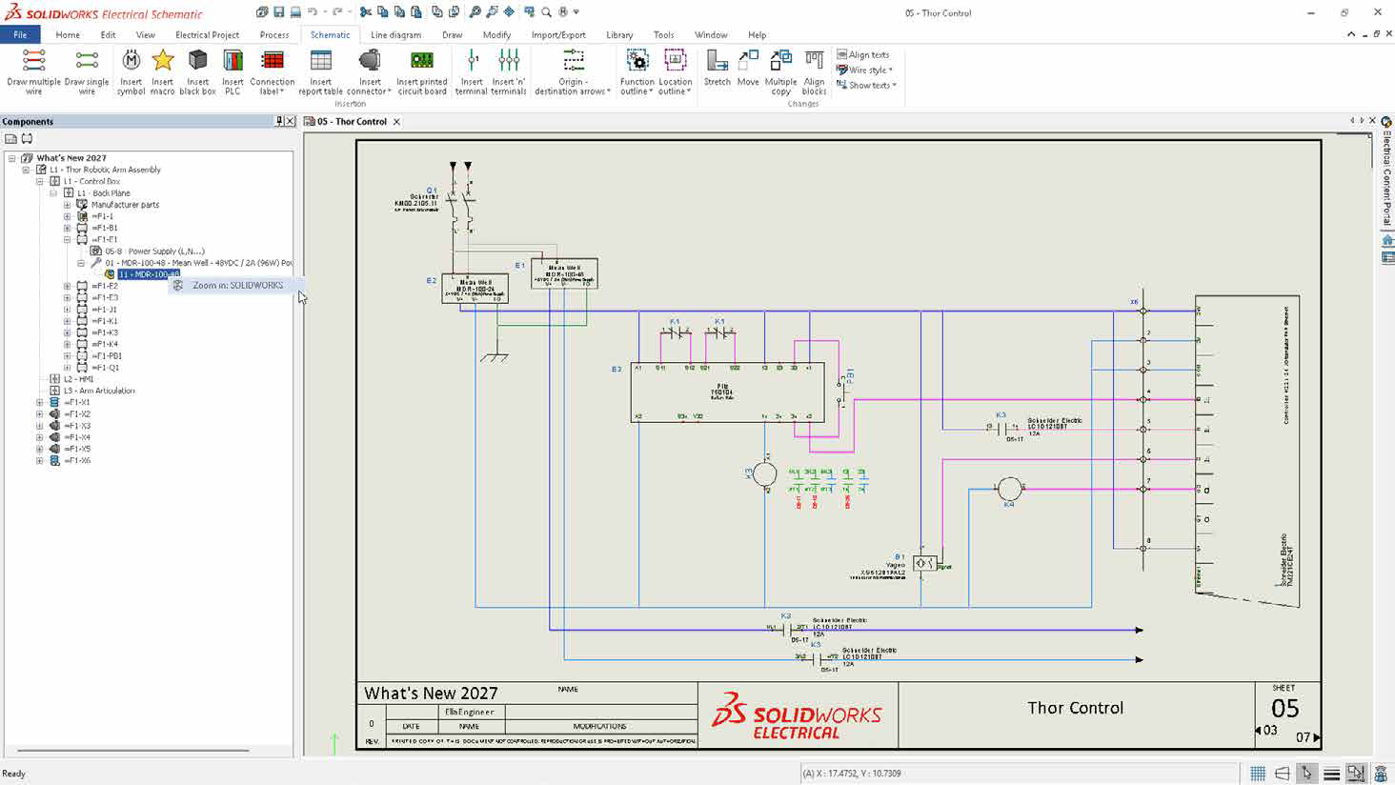Pick the Insert terminal tool
Image resolution: width=1395 pixels, height=785 pixels.
coord(472,71)
